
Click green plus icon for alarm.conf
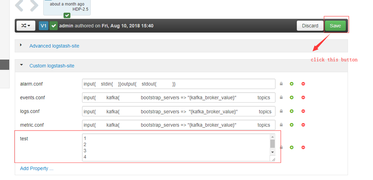tap(292, 84)
